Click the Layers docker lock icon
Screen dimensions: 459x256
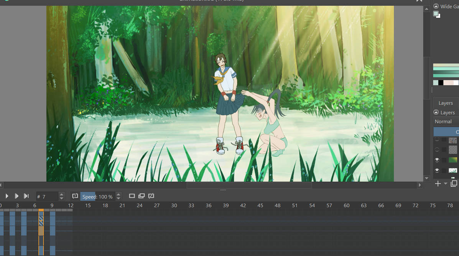436,112
